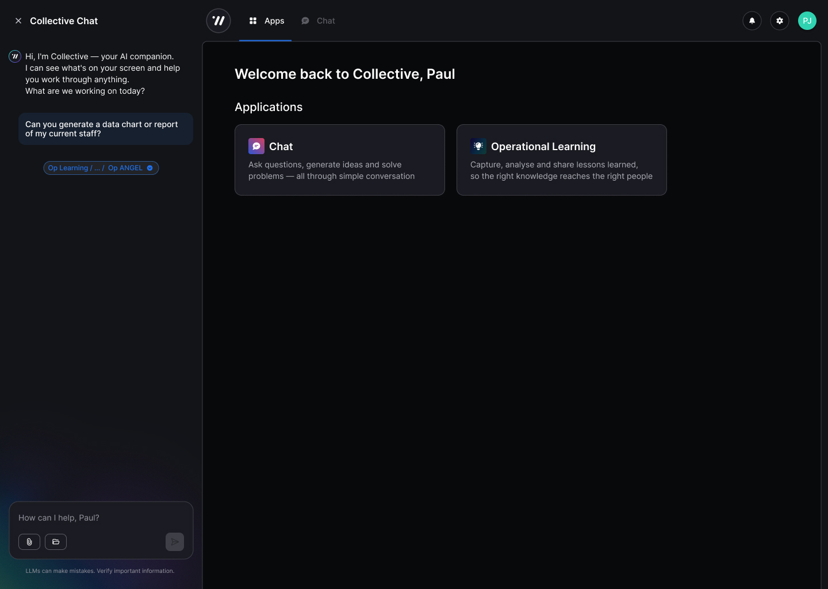Click the Chat tab bubble icon
This screenshot has height=589, width=828.
(x=305, y=21)
